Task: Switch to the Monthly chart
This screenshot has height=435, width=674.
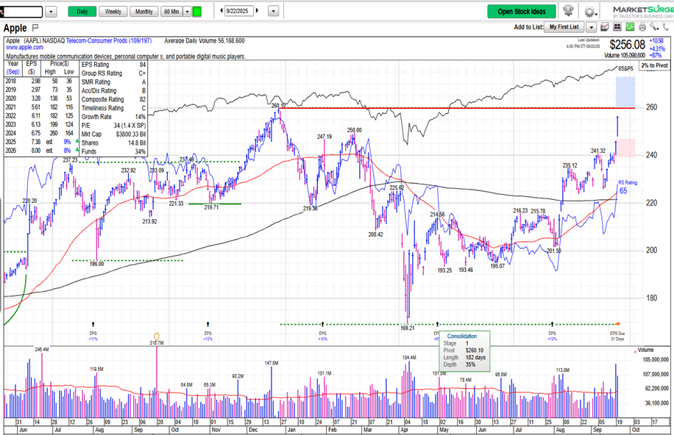Action: coord(144,12)
